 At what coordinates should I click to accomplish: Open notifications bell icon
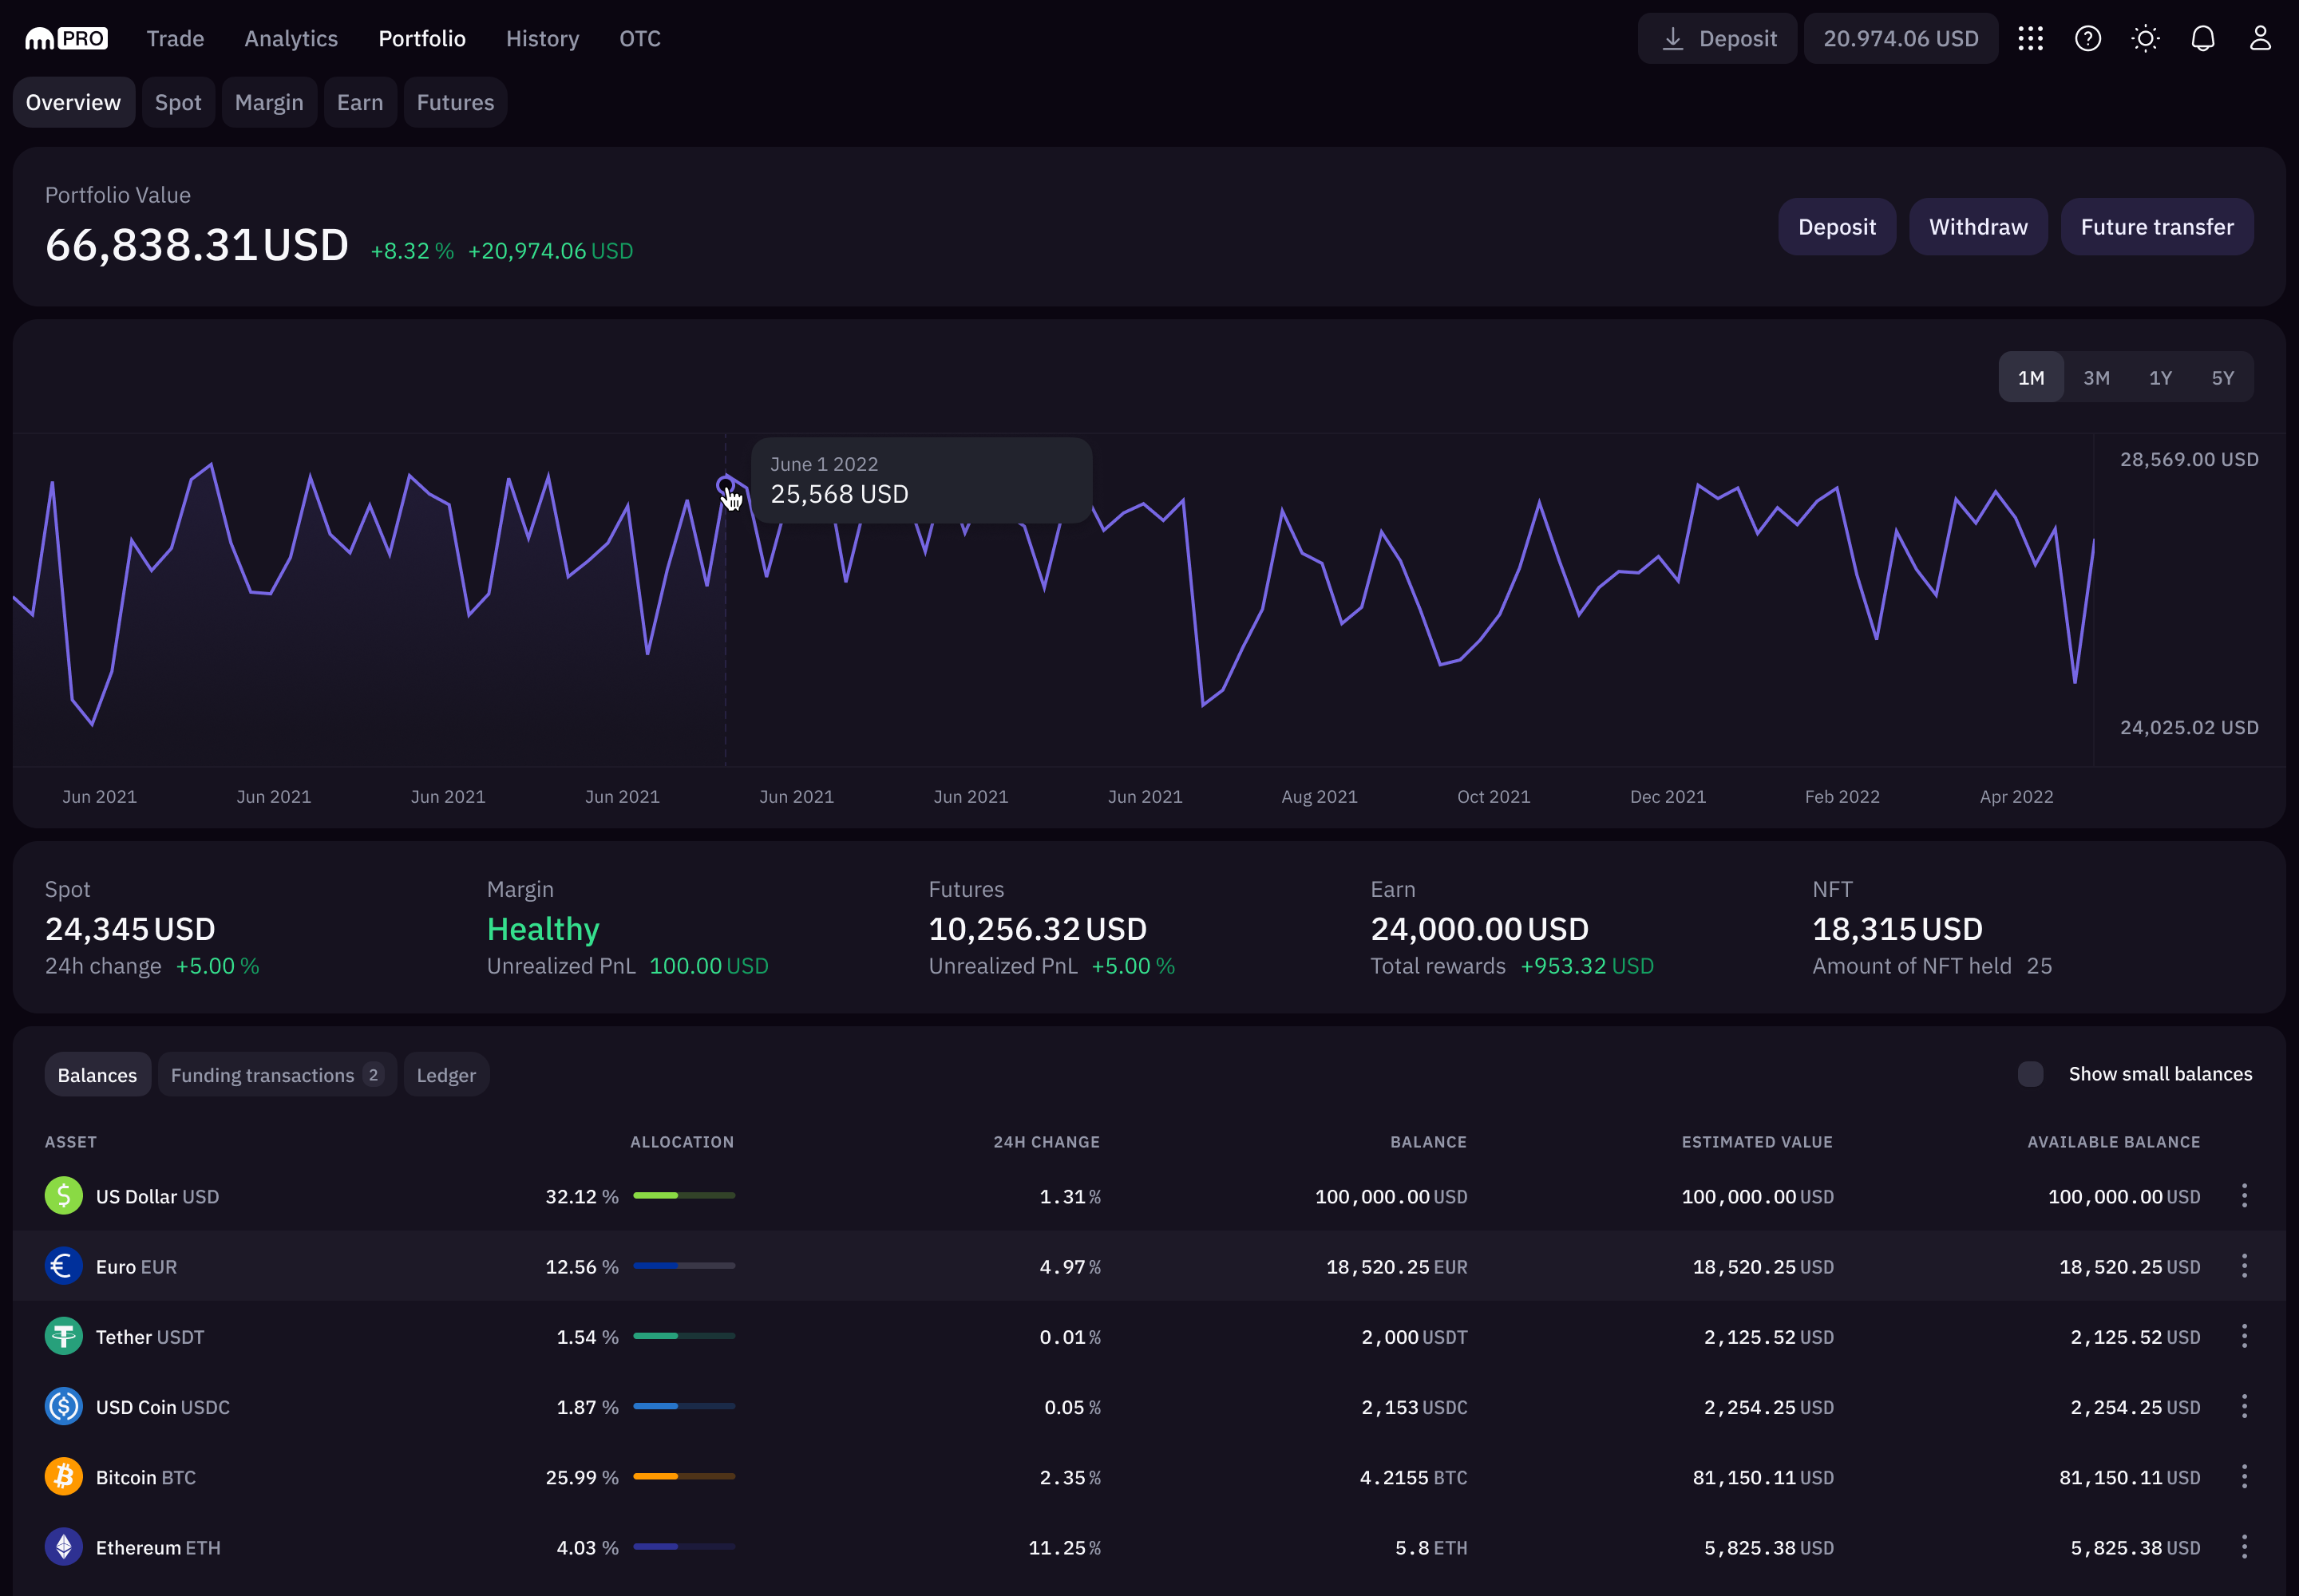click(x=2203, y=39)
